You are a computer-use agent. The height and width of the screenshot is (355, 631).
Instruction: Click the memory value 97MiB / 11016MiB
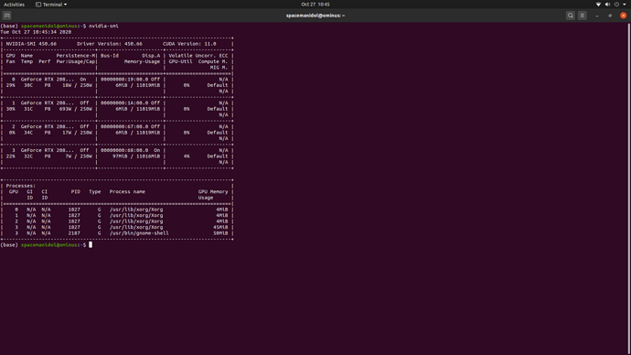(x=136, y=156)
